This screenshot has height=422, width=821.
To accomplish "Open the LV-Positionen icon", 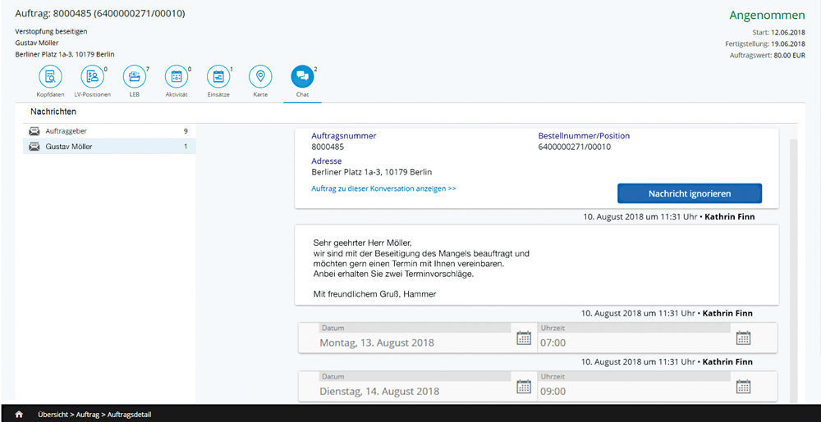I will point(92,77).
